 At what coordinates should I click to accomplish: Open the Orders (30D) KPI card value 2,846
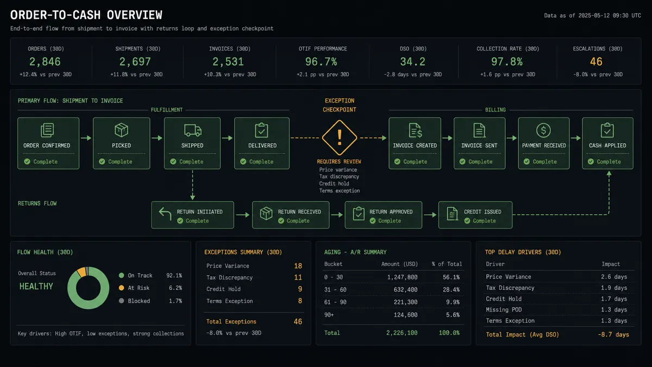point(45,62)
